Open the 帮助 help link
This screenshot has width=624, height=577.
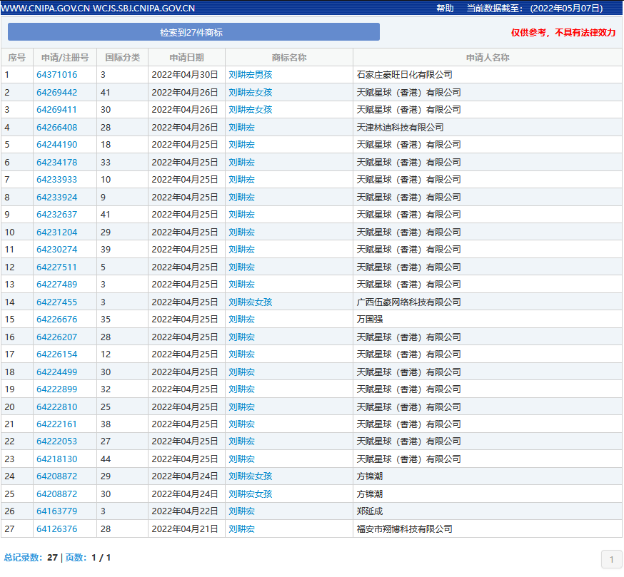445,9
